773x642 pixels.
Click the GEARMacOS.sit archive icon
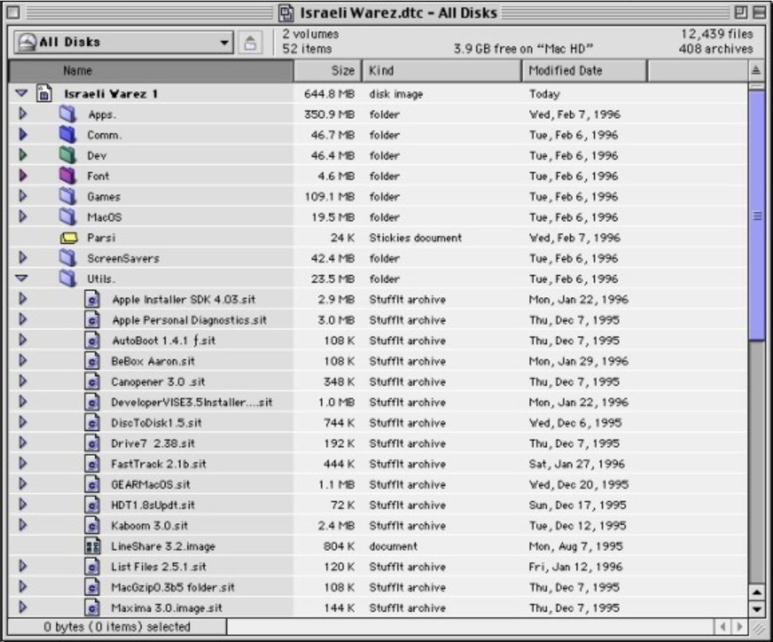tap(92, 484)
